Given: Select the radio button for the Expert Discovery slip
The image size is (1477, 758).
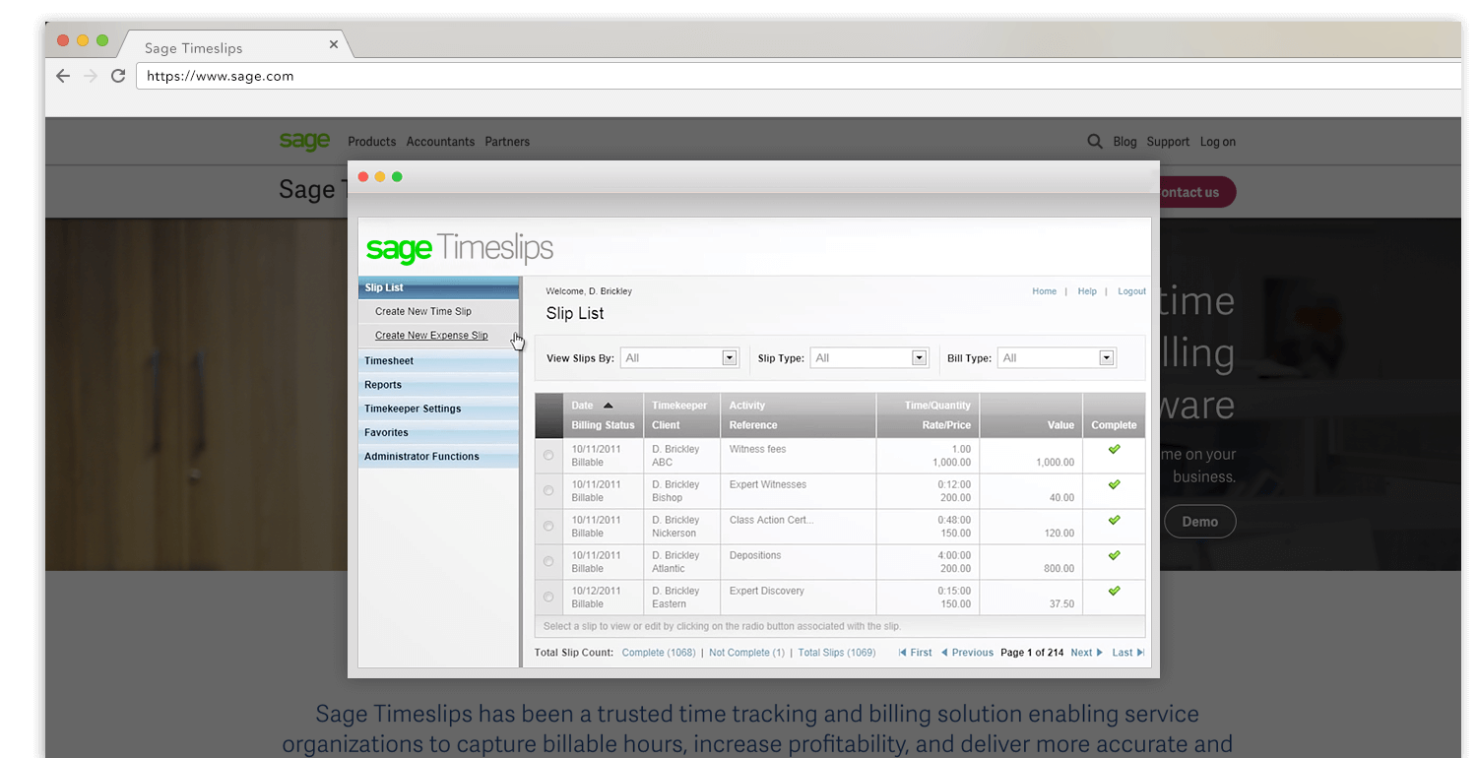Looking at the screenshot, I should click(x=548, y=597).
